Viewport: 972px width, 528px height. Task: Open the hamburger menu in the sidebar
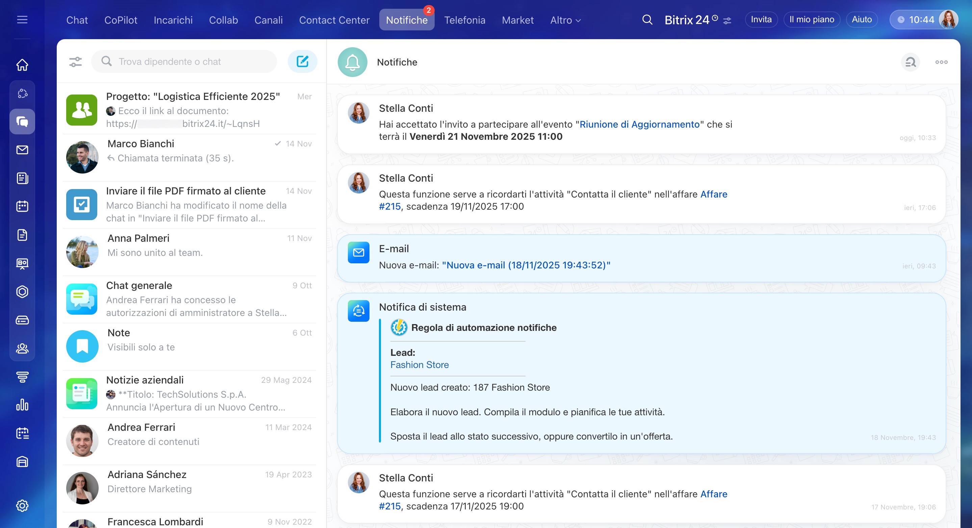[22, 20]
